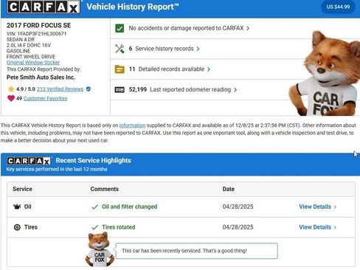Viewport: 360px width, 270px height.
Task: View Details for the Oil service row
Action: tap(315, 207)
